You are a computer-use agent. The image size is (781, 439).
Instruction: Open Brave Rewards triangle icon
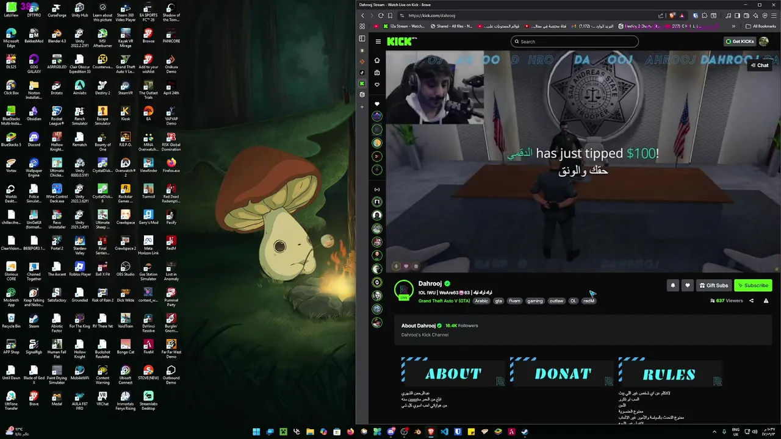click(x=682, y=15)
